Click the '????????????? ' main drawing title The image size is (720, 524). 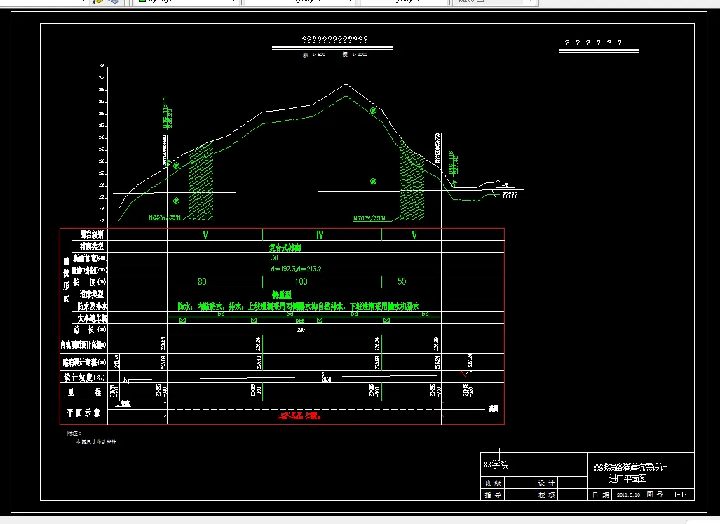[x=334, y=41]
